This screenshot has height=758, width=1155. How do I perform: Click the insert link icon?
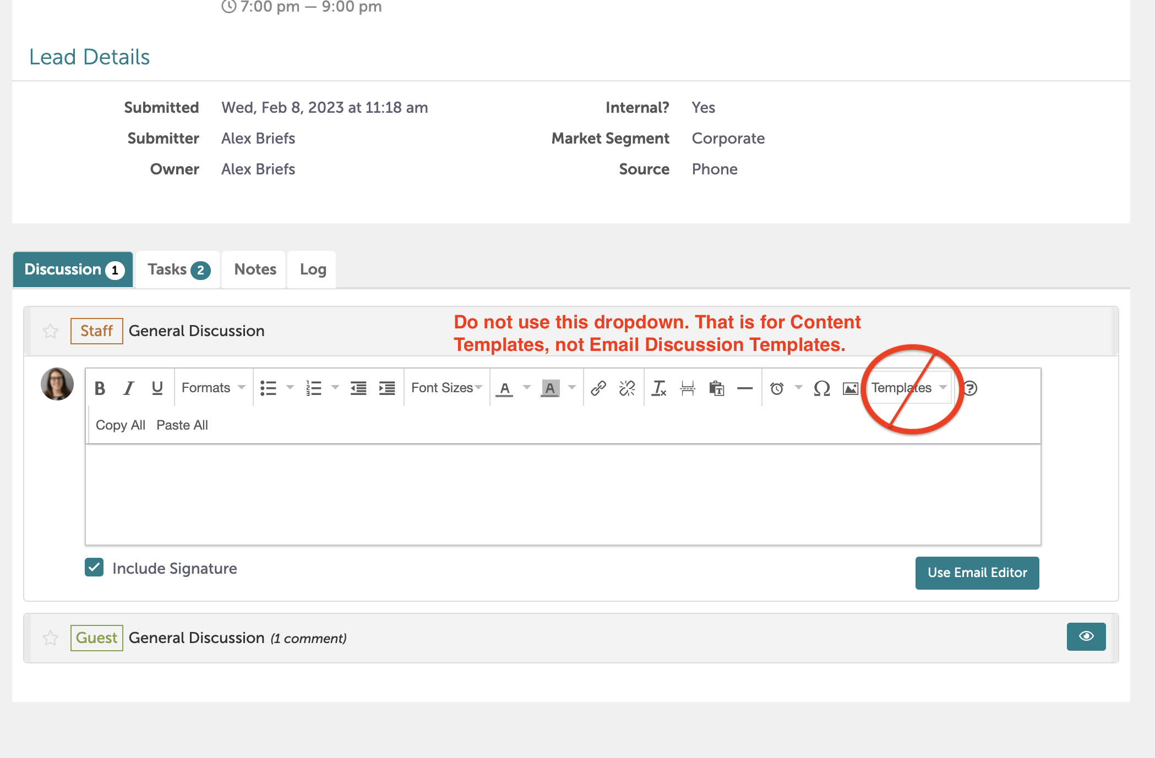(598, 388)
